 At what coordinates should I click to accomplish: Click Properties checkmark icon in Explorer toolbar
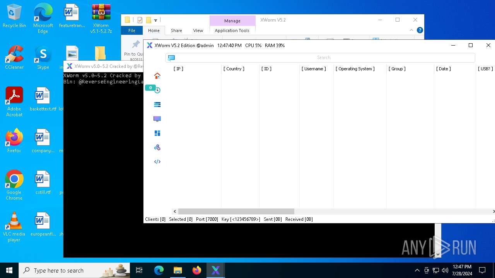(140, 20)
